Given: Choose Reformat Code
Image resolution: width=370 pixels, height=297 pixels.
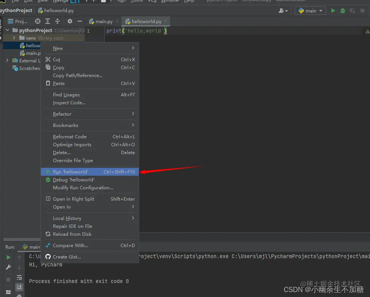Looking at the screenshot, I should 90,136.
